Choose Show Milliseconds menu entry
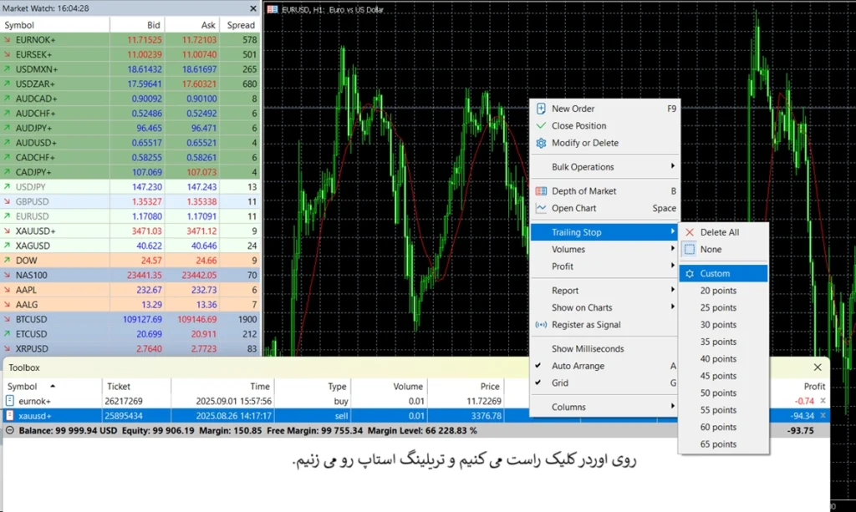 pos(588,349)
